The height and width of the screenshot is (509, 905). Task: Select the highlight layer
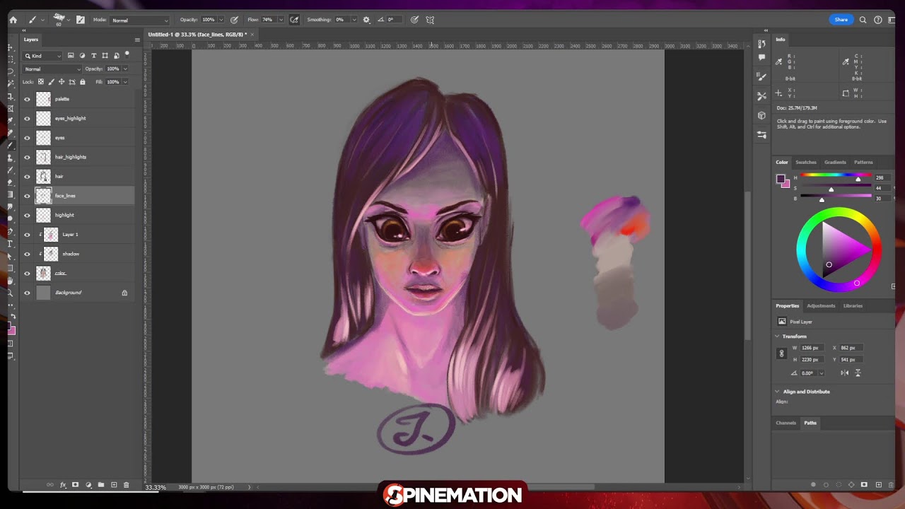tap(78, 215)
